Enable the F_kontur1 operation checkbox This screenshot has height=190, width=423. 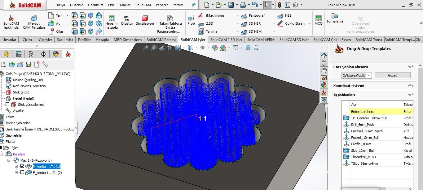tap(22, 173)
